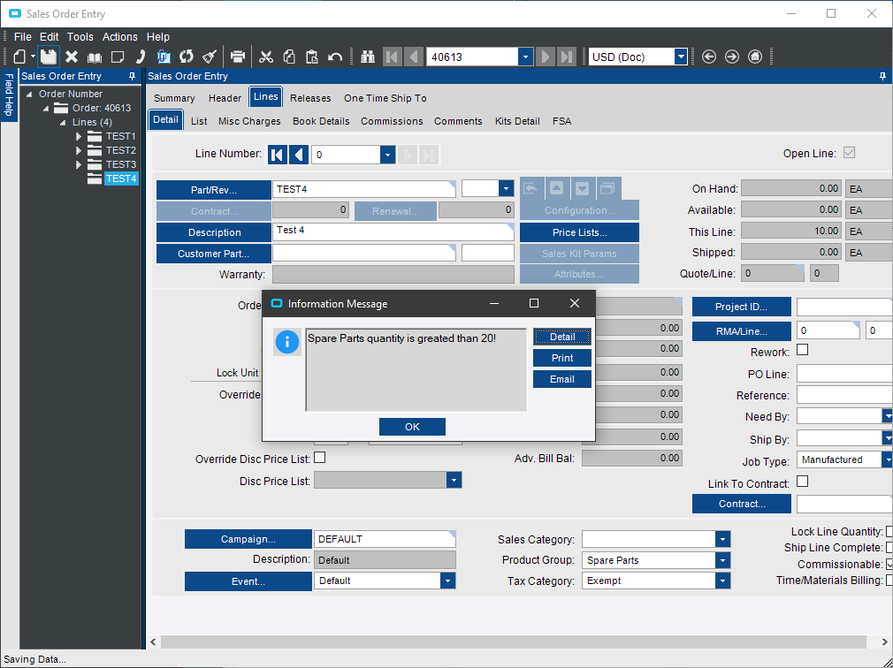The width and height of the screenshot is (893, 668).
Task: Click the Copy toolbar icon
Action: (289, 57)
